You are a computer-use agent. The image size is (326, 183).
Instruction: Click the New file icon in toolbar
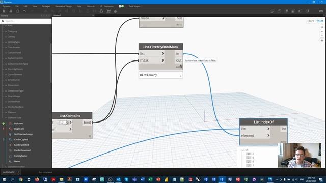point(4,11)
